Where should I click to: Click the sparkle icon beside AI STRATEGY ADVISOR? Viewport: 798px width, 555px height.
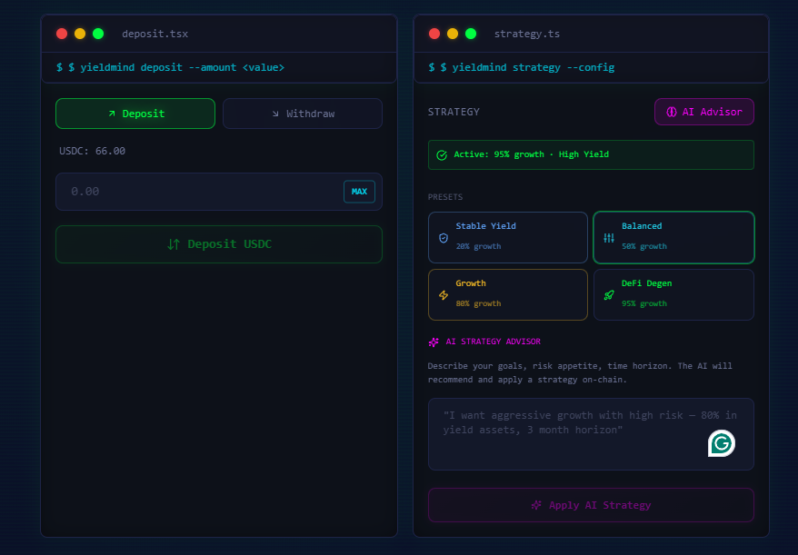(x=434, y=342)
